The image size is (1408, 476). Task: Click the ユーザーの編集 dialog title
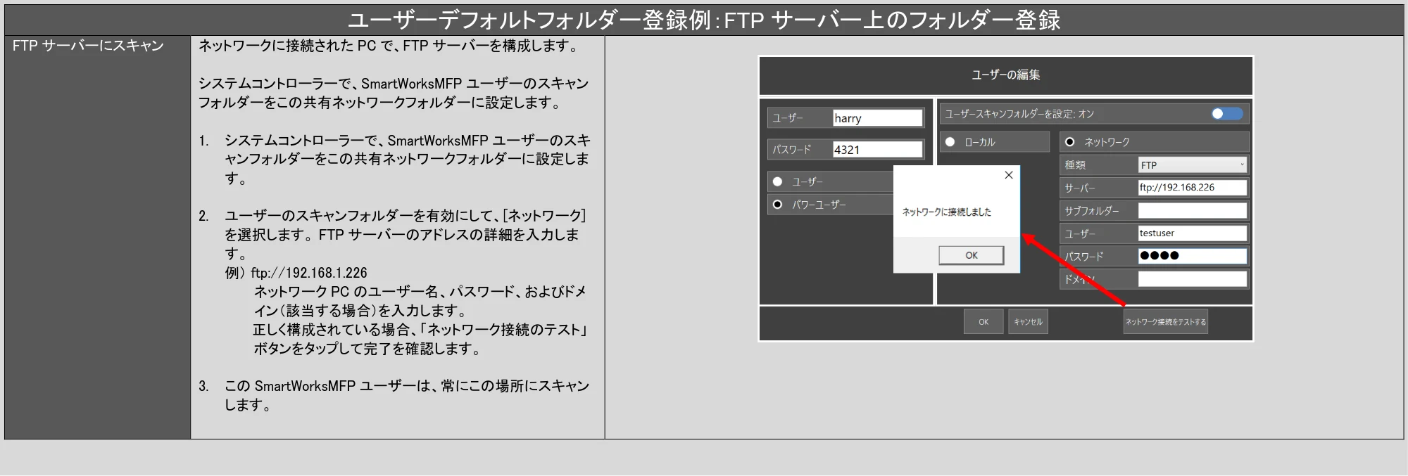(x=1005, y=75)
